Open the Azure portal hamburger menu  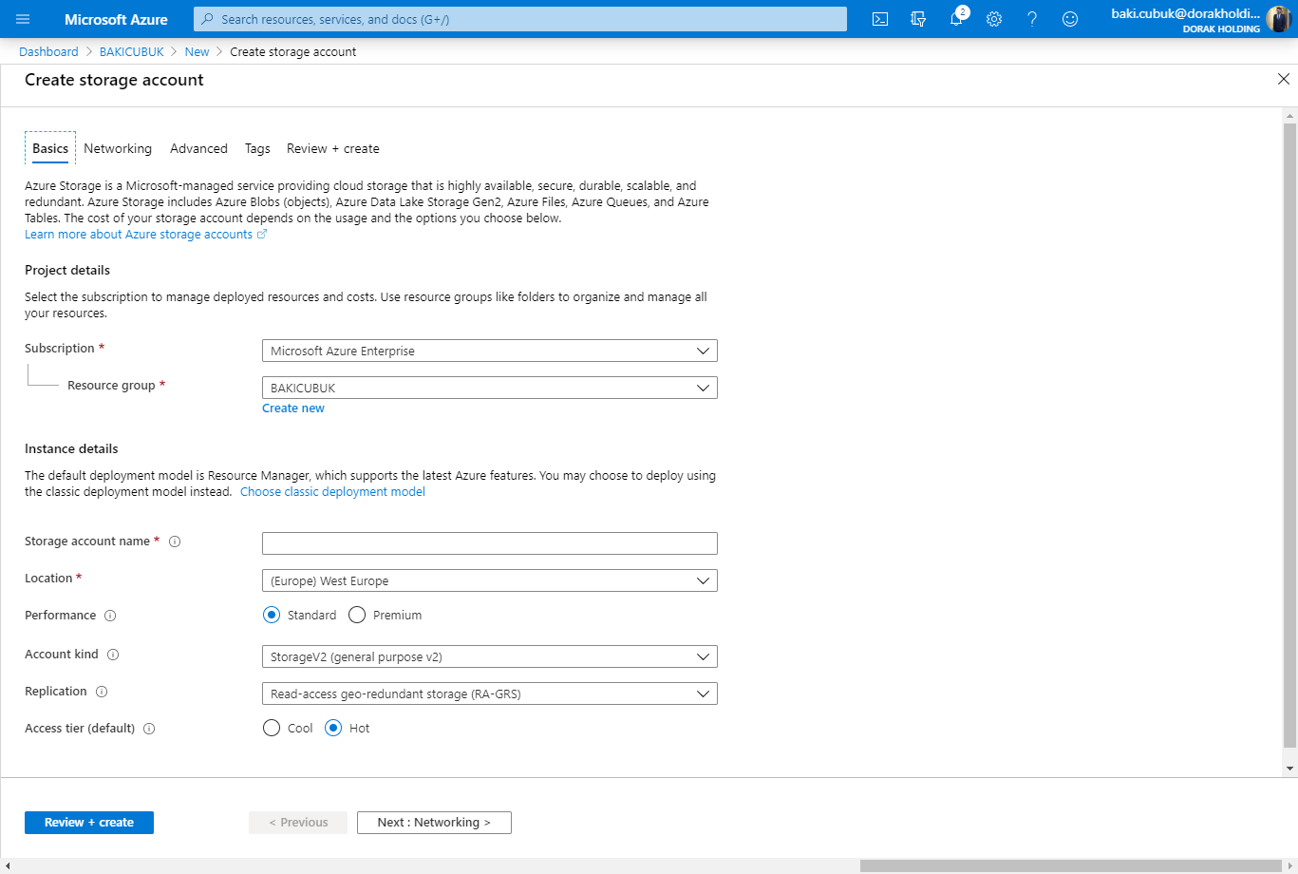point(23,19)
